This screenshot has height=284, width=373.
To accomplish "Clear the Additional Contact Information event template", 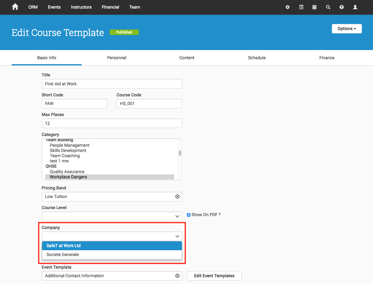I will coord(177,276).
